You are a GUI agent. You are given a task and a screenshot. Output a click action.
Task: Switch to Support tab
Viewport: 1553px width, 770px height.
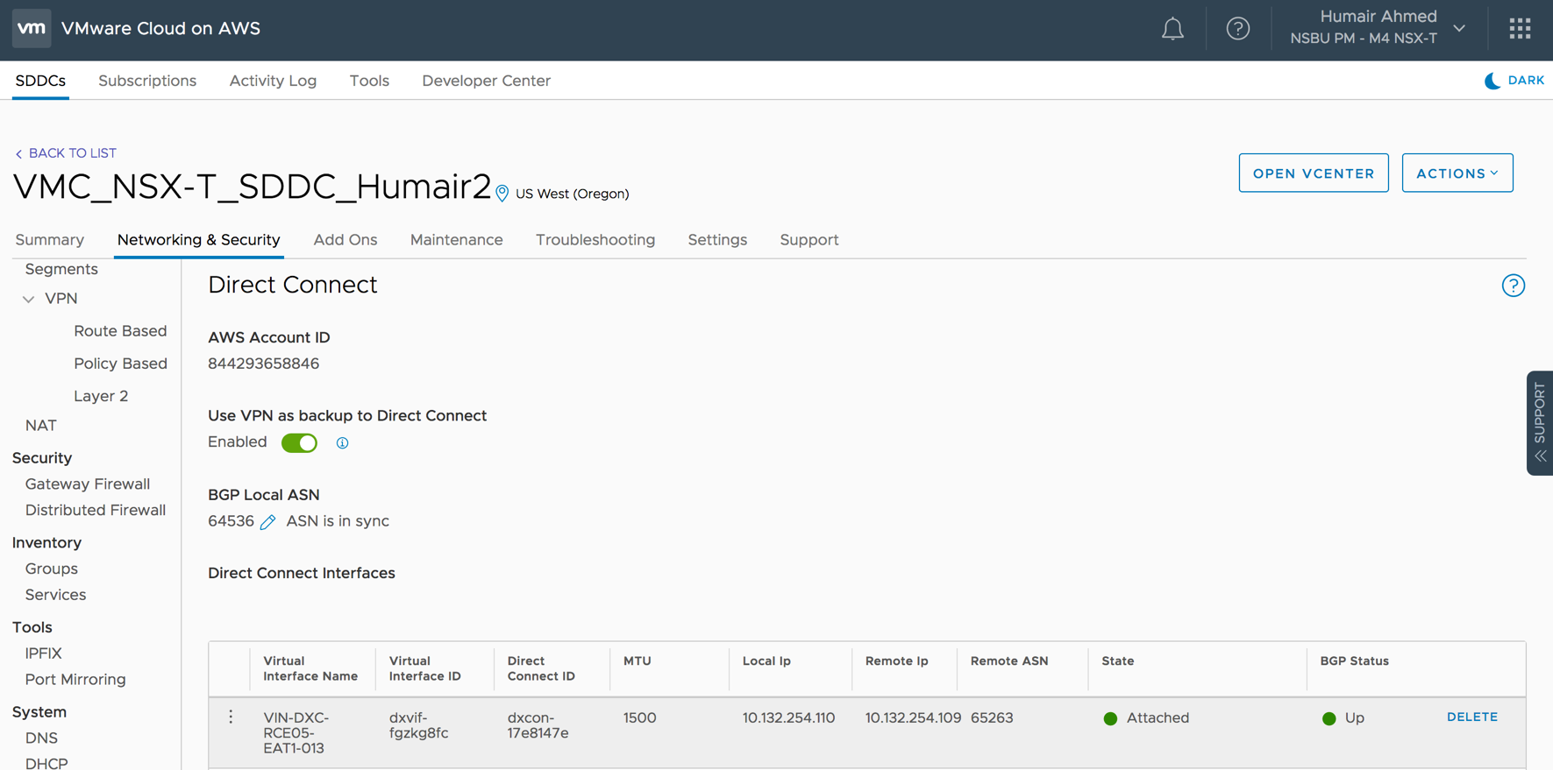tap(809, 240)
